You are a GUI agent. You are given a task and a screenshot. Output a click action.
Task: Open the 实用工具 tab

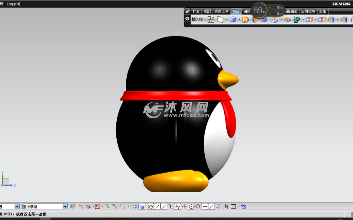[221, 11]
